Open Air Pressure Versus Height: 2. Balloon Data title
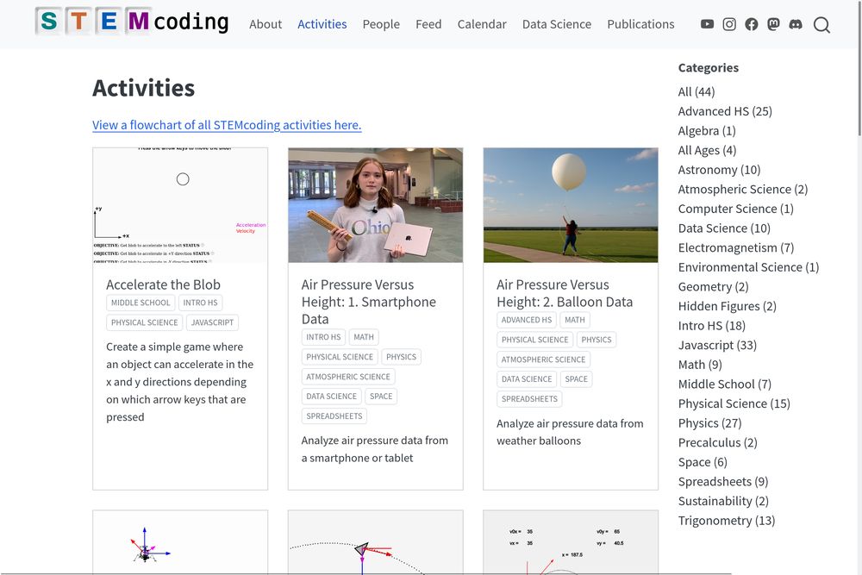862x575 pixels. pos(565,293)
